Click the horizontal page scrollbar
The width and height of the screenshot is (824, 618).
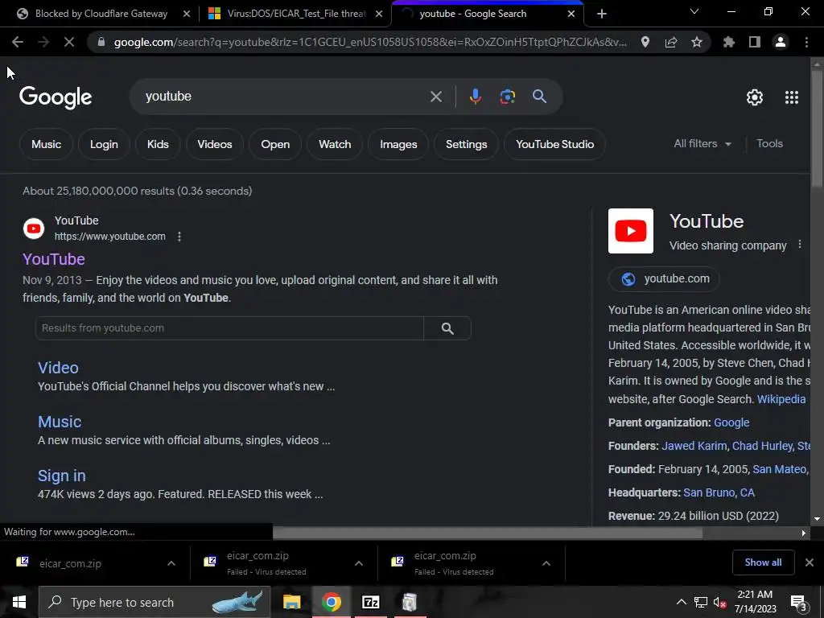point(488,533)
